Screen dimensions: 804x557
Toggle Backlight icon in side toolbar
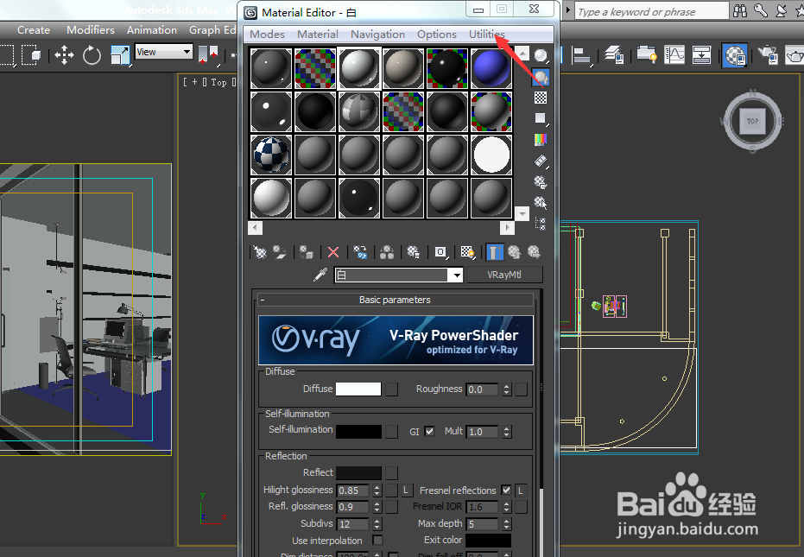pyautogui.click(x=541, y=77)
